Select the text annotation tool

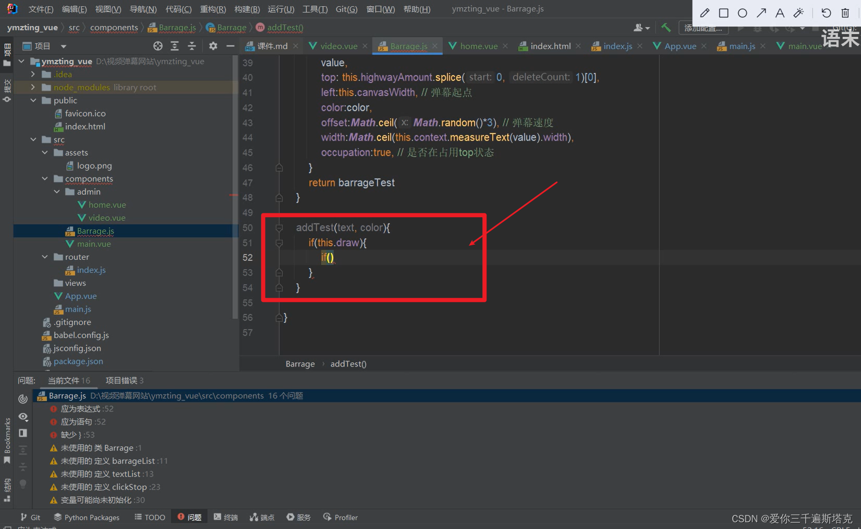point(780,13)
